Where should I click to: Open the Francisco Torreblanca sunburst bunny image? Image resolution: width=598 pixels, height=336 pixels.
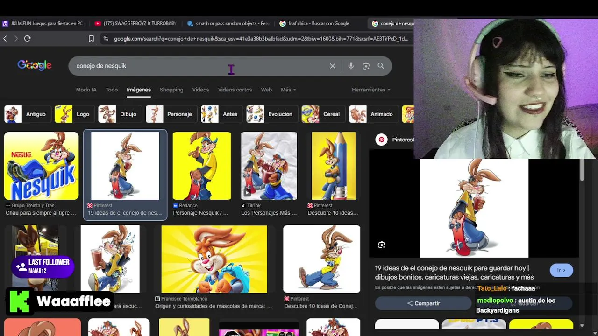coord(214,259)
